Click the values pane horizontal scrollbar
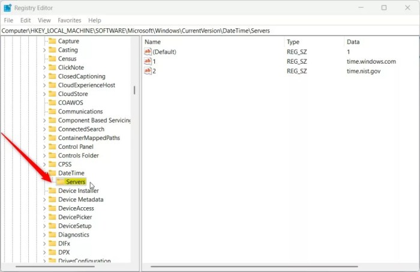 254,267
